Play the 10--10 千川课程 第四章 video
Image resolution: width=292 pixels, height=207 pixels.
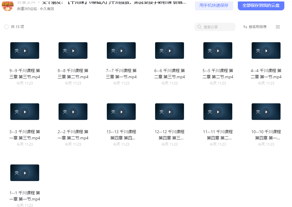coord(266,112)
